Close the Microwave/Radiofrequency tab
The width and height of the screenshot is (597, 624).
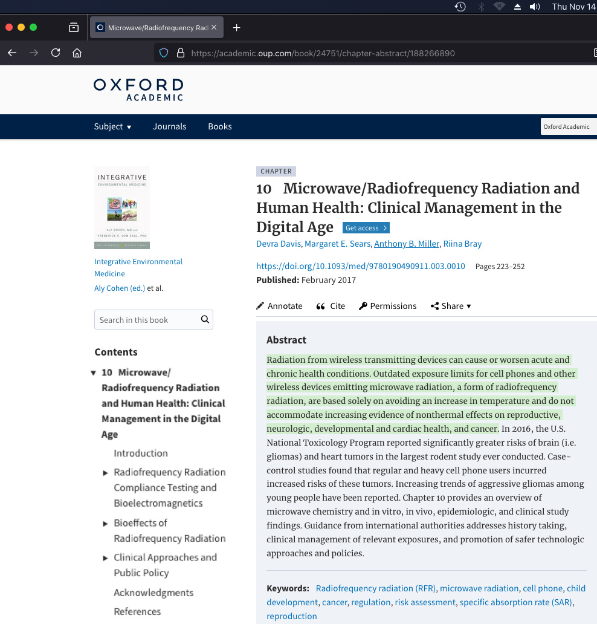214,27
